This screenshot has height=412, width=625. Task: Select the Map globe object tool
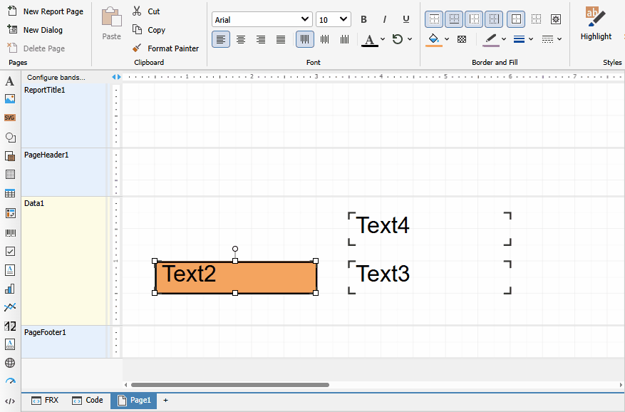10,363
